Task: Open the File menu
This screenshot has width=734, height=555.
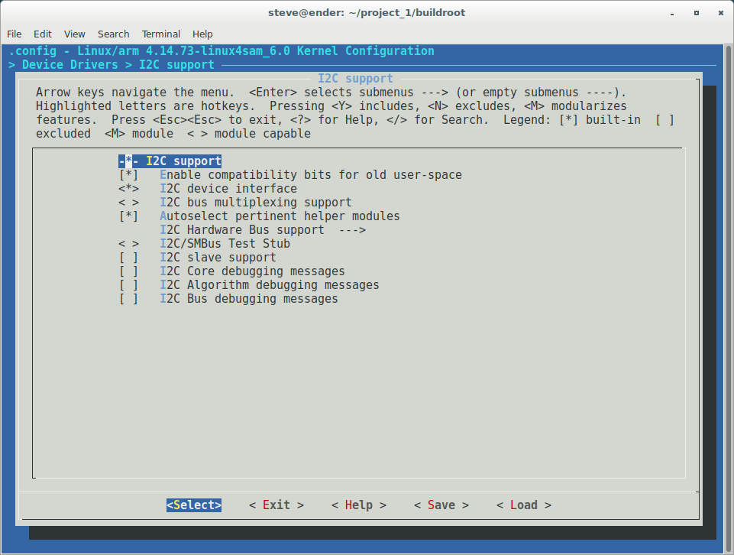Action: point(14,34)
